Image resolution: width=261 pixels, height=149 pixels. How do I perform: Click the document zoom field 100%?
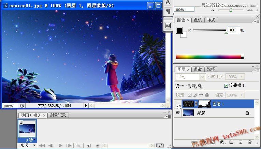click(x=10, y=106)
